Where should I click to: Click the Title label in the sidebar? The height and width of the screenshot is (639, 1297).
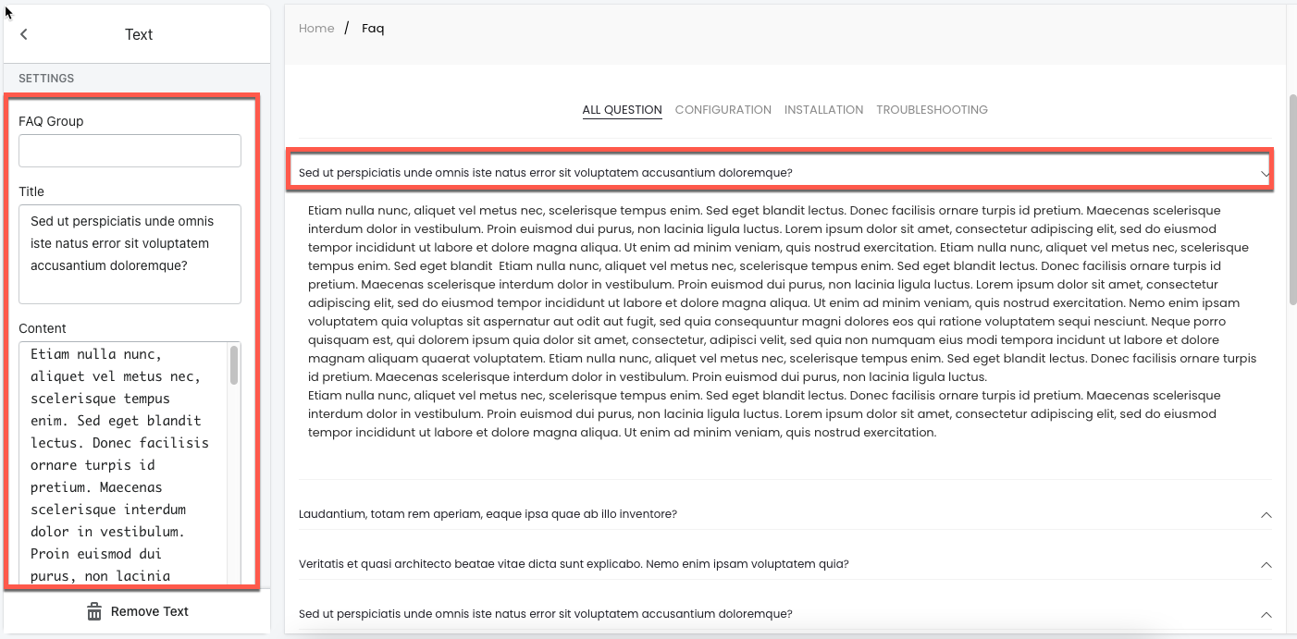click(31, 191)
